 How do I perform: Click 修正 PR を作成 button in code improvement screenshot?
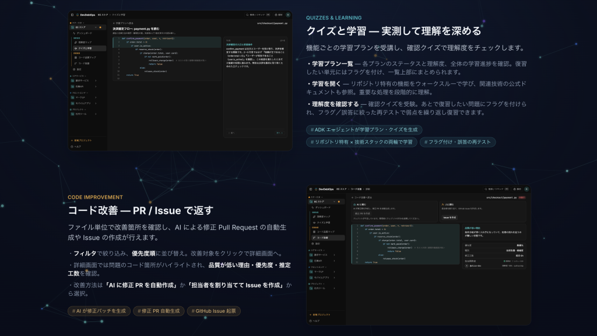(x=362, y=213)
